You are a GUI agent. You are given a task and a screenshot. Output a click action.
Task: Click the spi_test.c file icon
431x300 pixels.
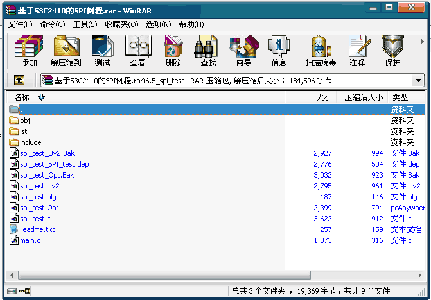14,219
